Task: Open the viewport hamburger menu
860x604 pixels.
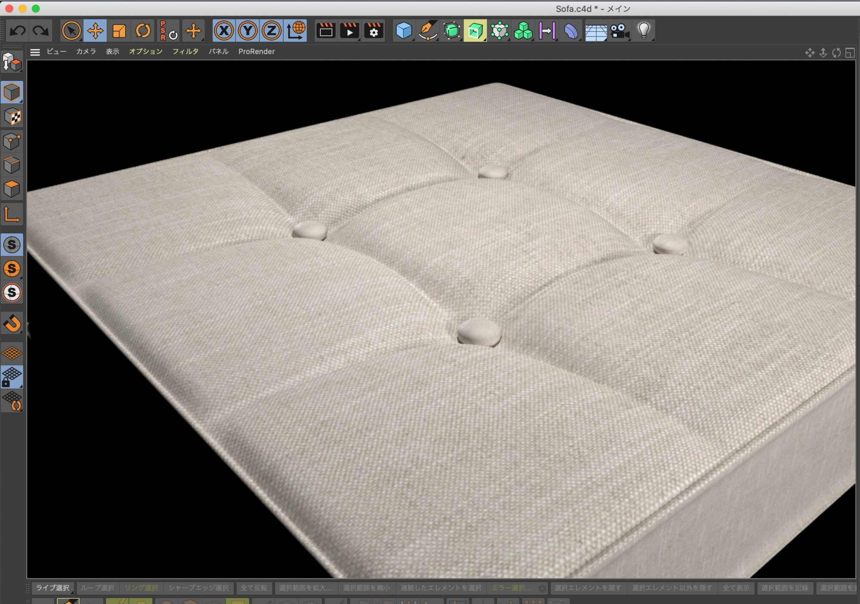Action: (x=35, y=52)
